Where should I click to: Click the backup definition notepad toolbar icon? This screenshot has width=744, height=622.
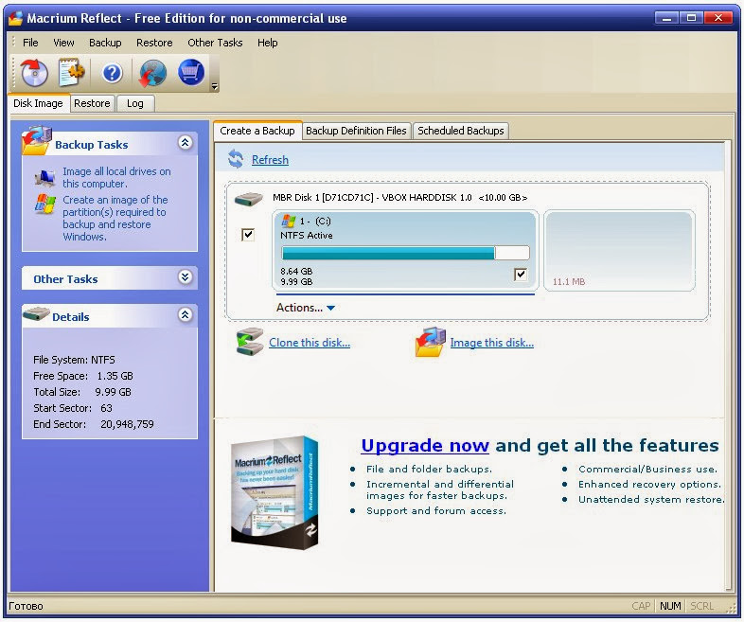[71, 72]
